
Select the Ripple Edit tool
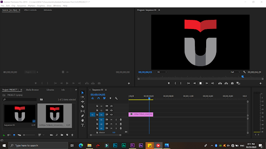(83, 102)
